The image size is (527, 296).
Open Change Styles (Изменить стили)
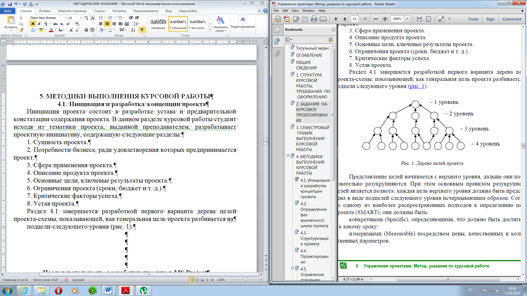click(x=221, y=24)
